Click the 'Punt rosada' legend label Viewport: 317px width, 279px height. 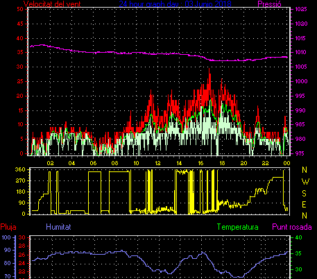click(292, 227)
